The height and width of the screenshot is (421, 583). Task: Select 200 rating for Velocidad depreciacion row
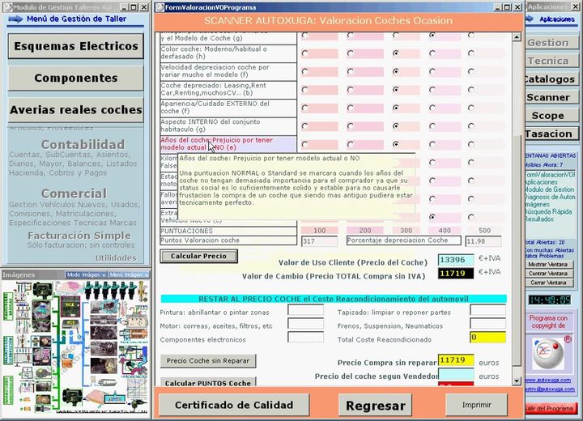(x=351, y=71)
